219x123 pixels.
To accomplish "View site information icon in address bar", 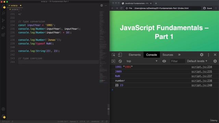I will 127,8.
